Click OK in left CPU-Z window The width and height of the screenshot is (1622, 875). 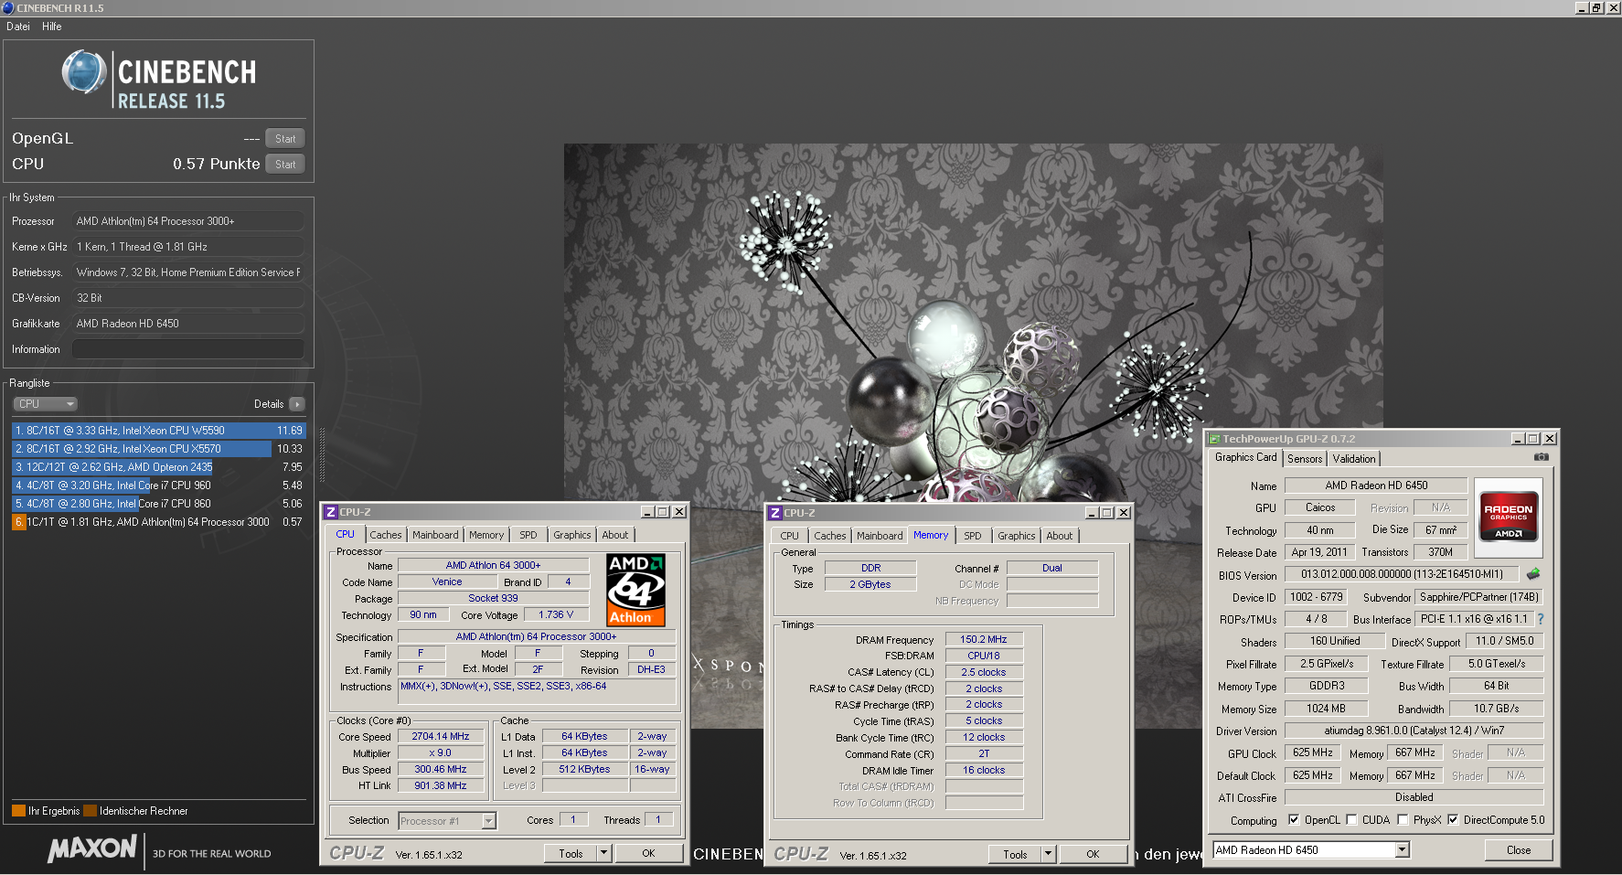click(x=648, y=854)
